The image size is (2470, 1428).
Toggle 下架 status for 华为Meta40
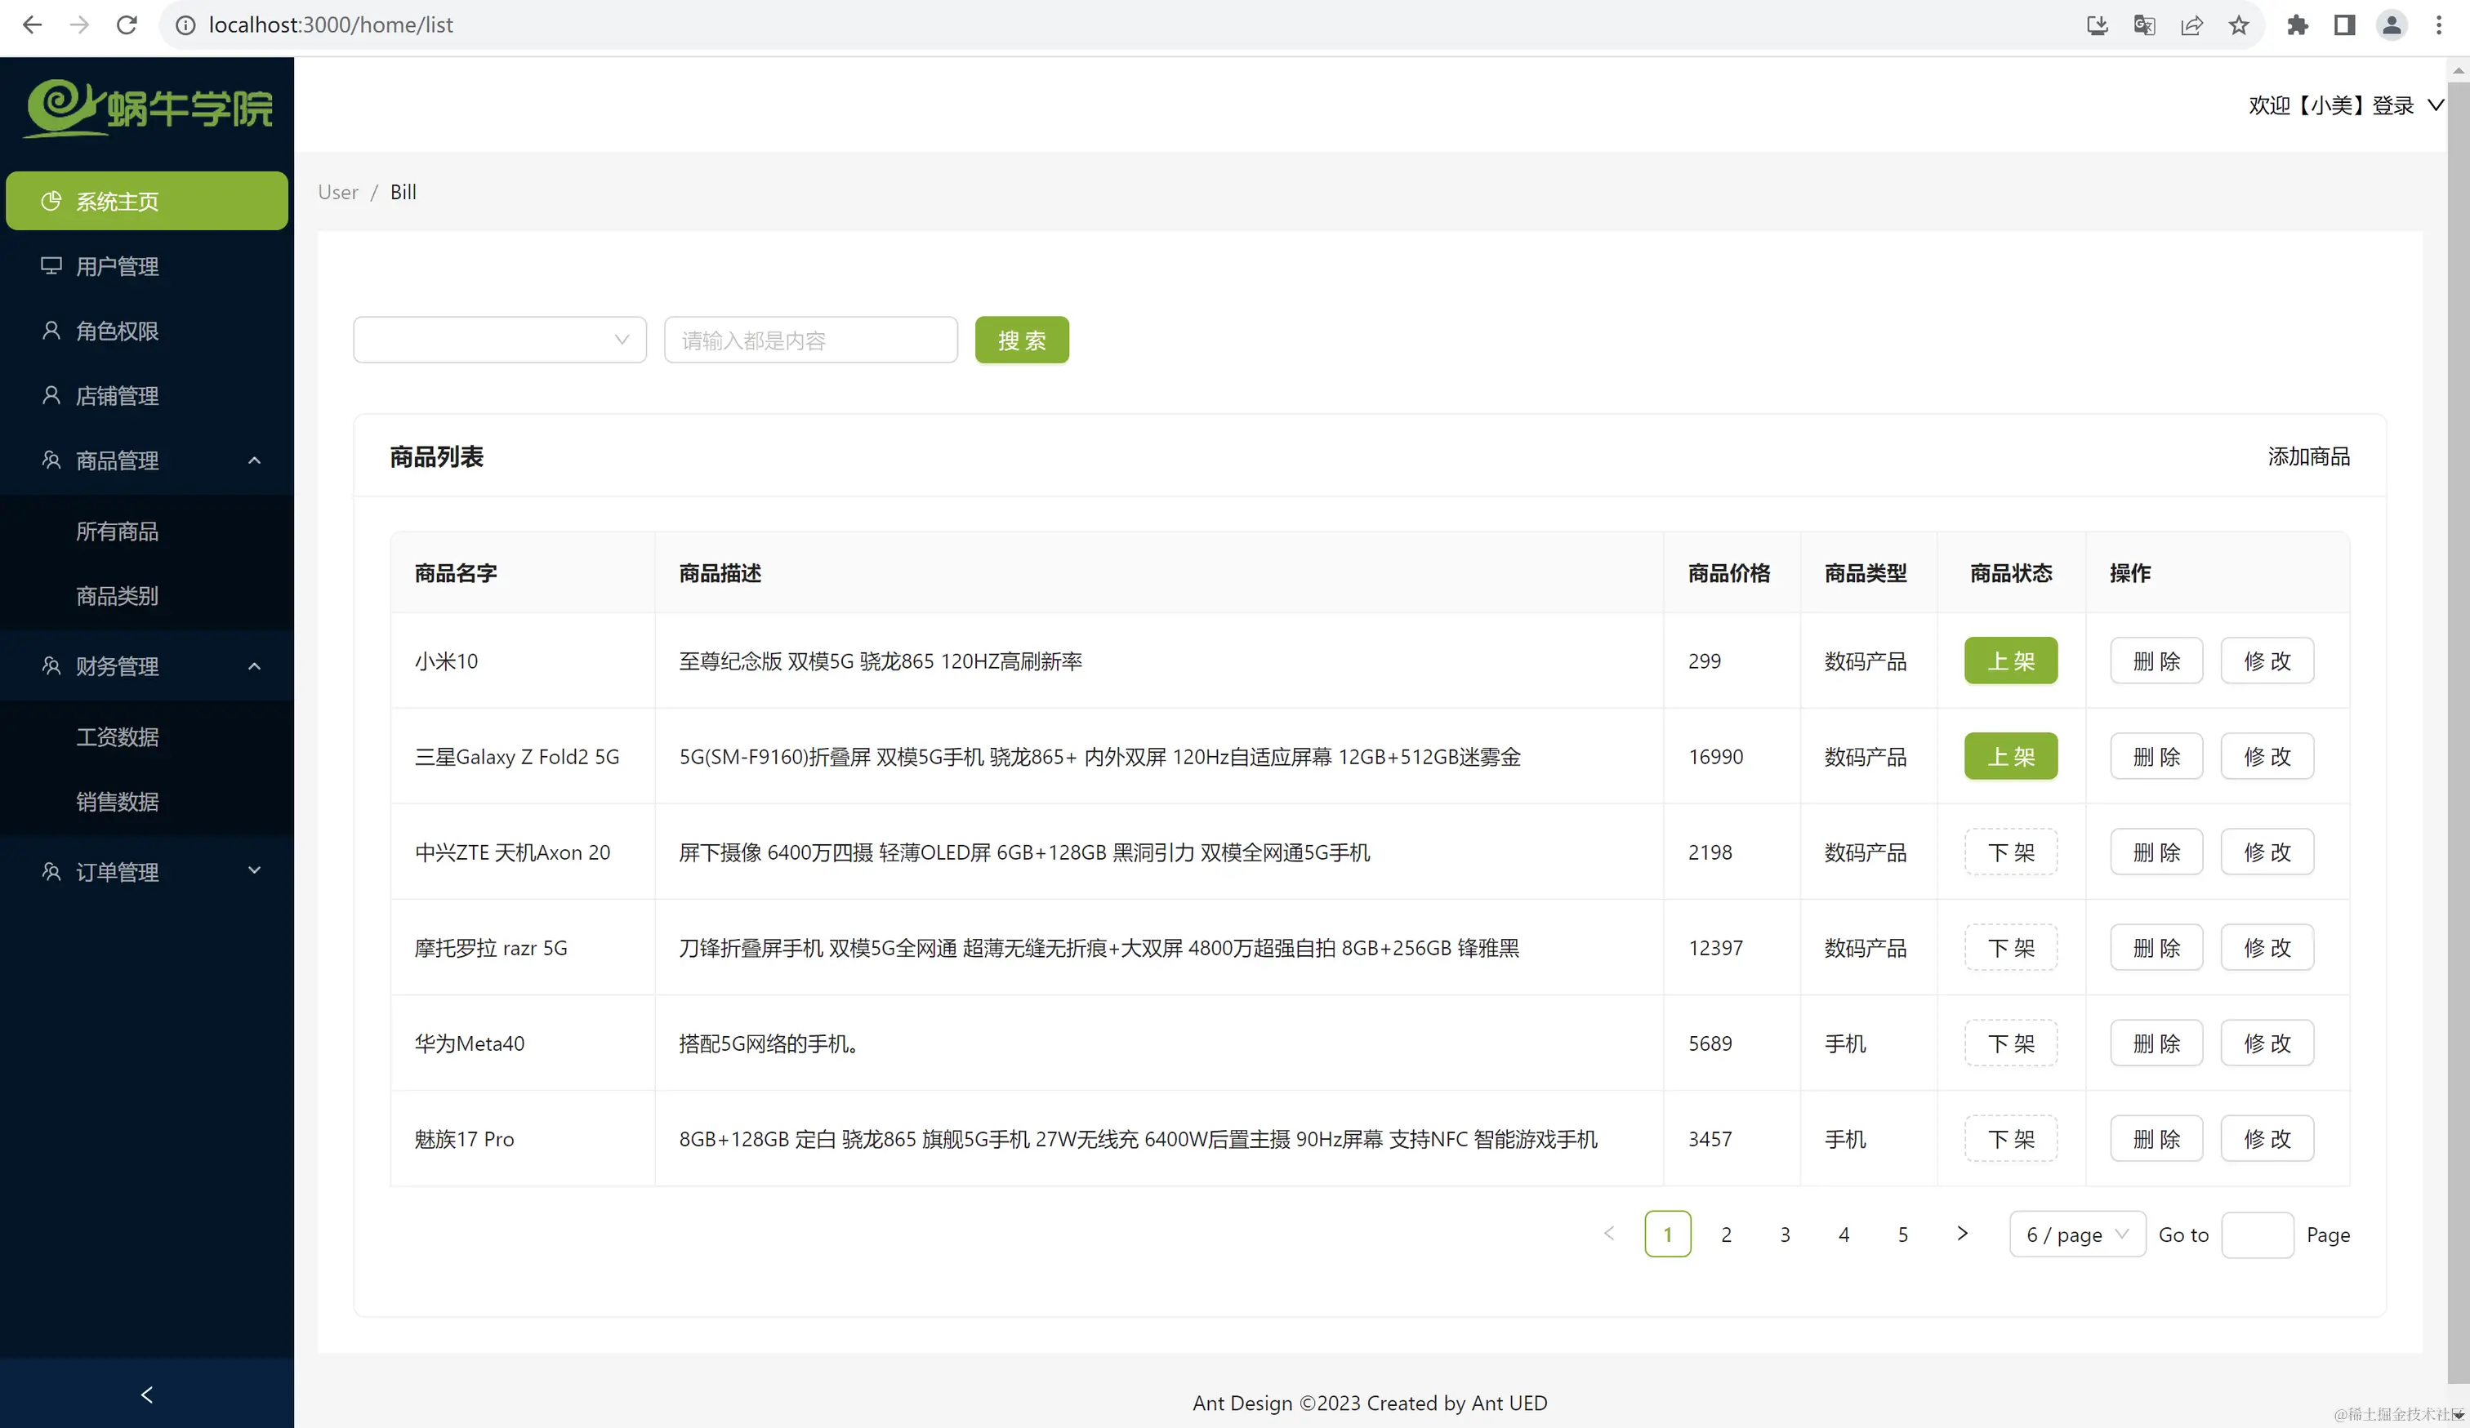[x=2010, y=1043]
